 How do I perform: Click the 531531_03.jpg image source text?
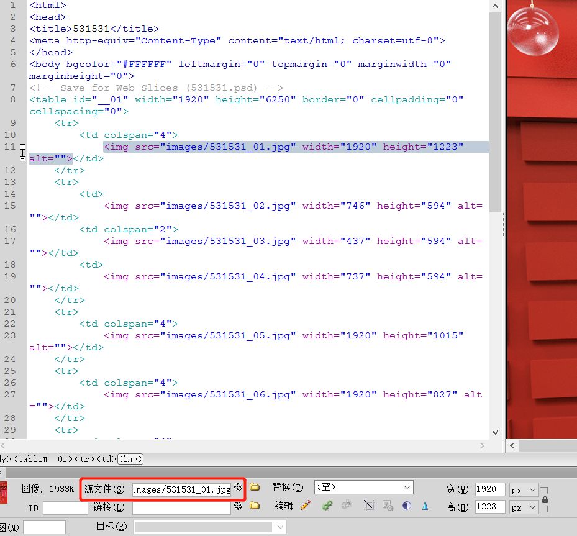click(228, 242)
